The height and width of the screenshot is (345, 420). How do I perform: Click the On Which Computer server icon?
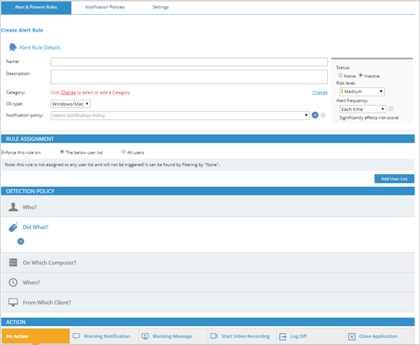tap(13, 263)
